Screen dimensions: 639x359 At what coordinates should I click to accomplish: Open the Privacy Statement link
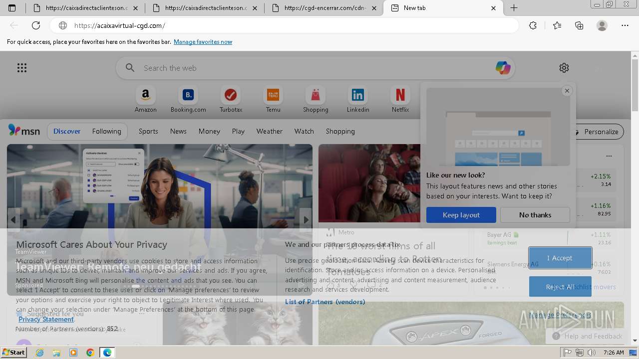tap(46, 319)
